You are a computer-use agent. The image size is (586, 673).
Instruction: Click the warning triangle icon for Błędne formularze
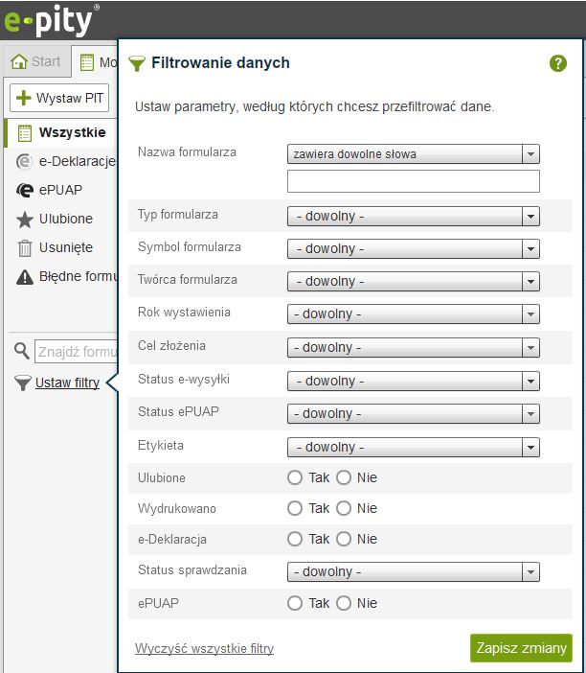pyautogui.click(x=25, y=276)
